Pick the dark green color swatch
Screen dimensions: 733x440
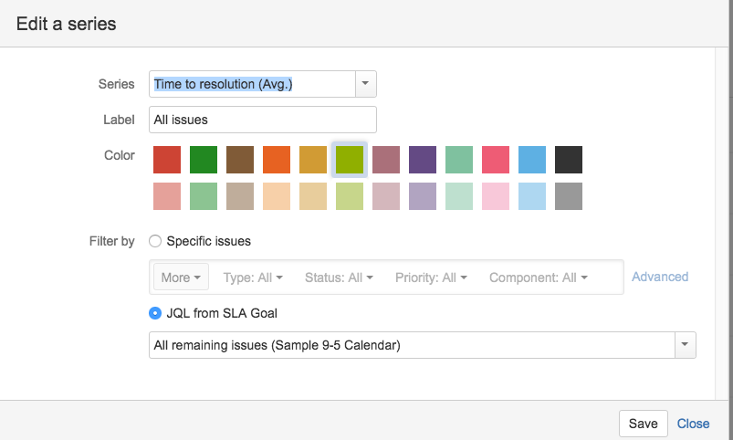(204, 160)
